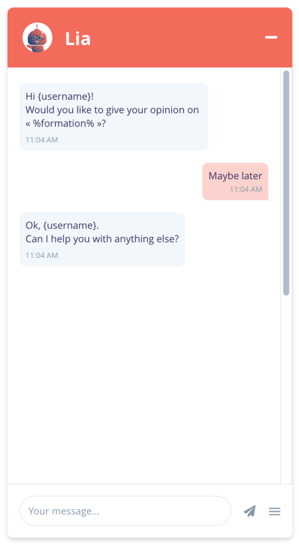
Task: Click the red header bar background
Action: 174,38
